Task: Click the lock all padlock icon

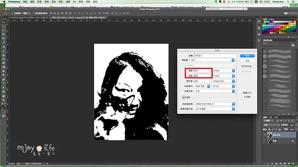Action: 280,130
